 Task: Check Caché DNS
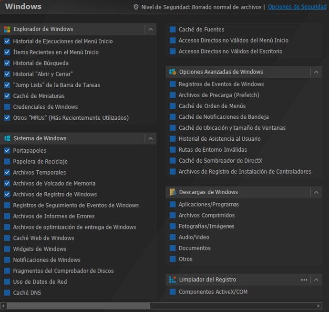click(7, 293)
